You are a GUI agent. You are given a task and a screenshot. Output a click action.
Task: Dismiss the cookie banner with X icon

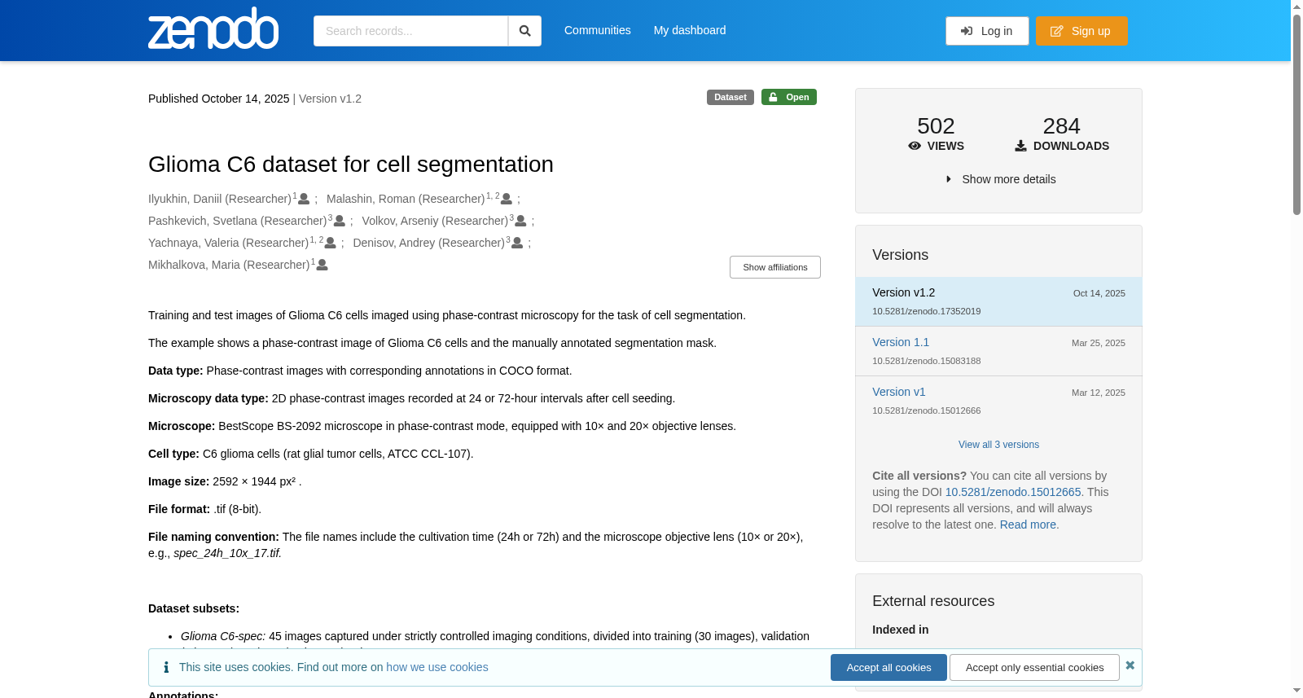click(1130, 665)
